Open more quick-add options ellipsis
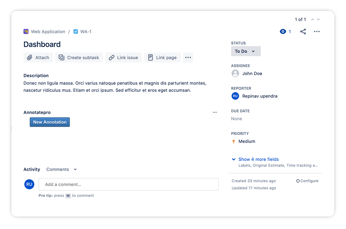The height and width of the screenshot is (229, 346). point(188,57)
